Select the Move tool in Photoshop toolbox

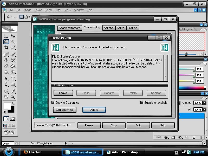[13, 36]
